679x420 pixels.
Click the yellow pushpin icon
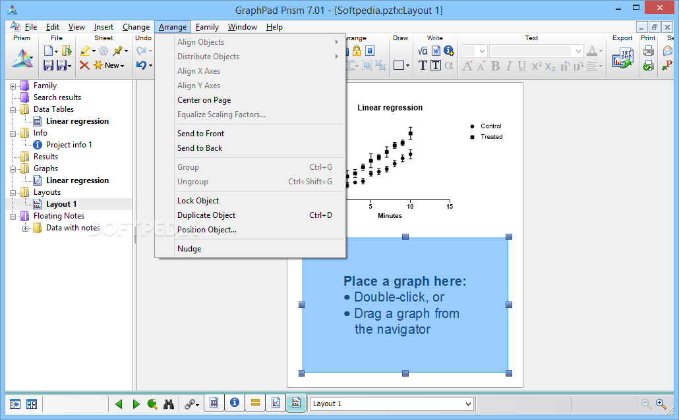pos(117,51)
